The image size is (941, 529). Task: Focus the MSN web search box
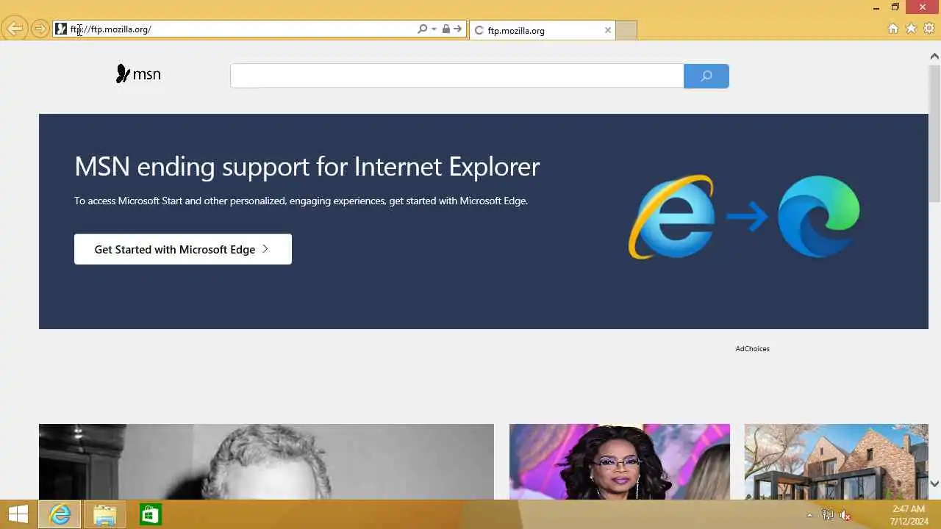coord(457,76)
